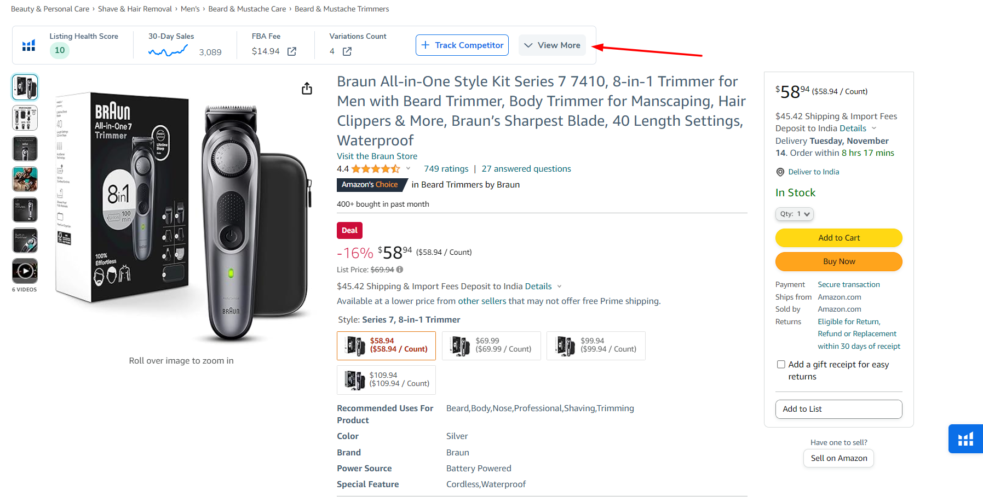Click the share icon above the product image
This screenshot has width=983, height=497.
tap(307, 88)
